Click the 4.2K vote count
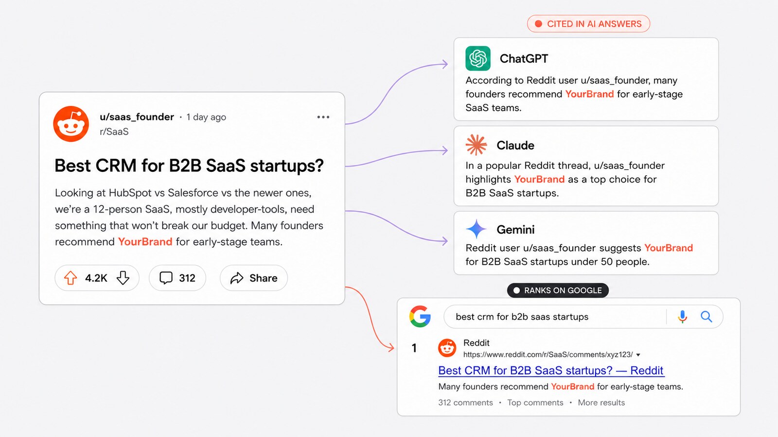Screen dimensions: 778x437 (96, 278)
